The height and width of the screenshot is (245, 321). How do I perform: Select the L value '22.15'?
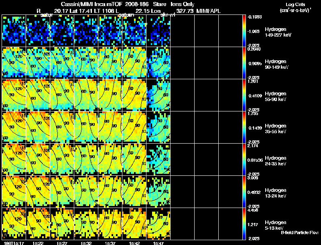pos(142,11)
